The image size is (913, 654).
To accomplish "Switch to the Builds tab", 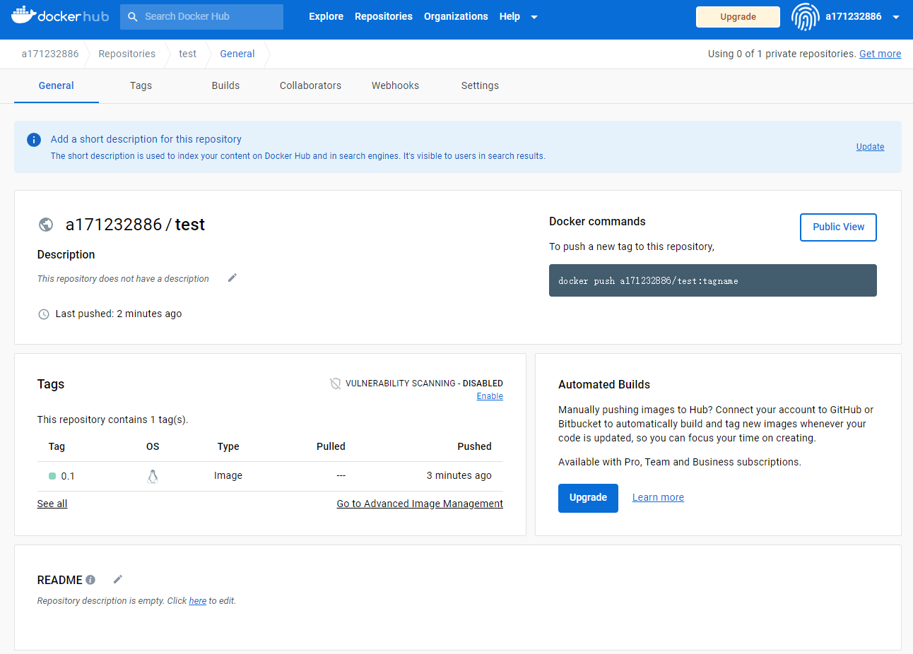I will pos(226,85).
